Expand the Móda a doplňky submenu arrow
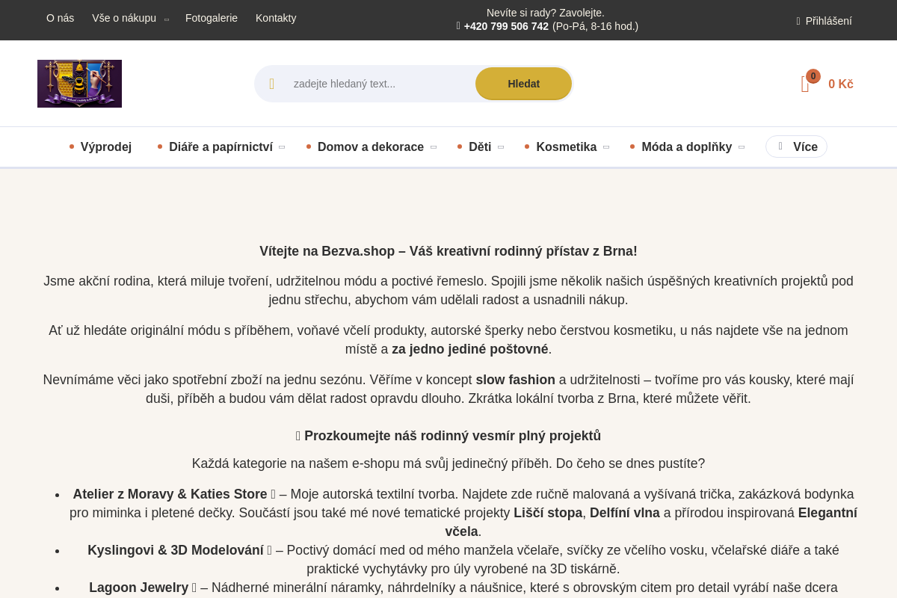This screenshot has height=598, width=897. pos(742,147)
